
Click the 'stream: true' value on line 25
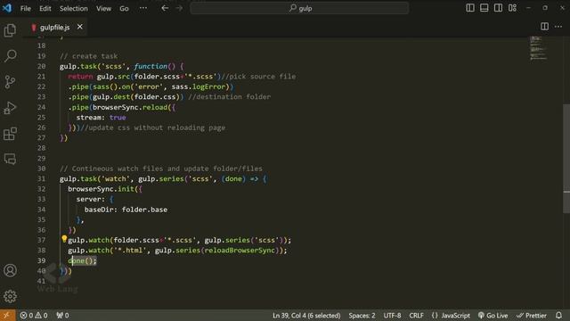pyautogui.click(x=101, y=118)
